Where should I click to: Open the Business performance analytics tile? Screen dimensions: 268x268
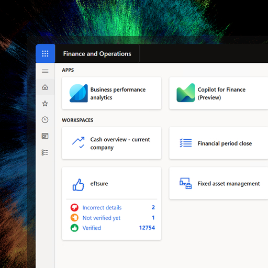pos(111,93)
